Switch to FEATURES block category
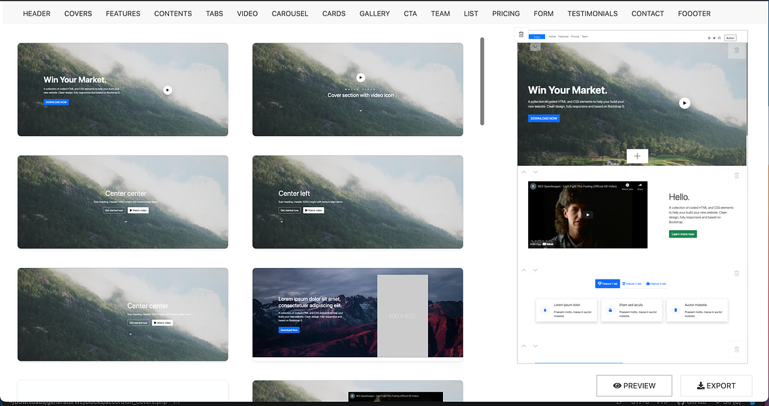769x406 pixels. [x=123, y=14]
